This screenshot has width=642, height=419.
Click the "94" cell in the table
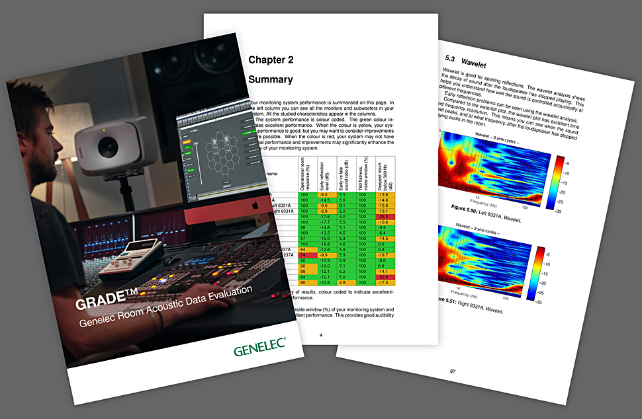(x=308, y=277)
